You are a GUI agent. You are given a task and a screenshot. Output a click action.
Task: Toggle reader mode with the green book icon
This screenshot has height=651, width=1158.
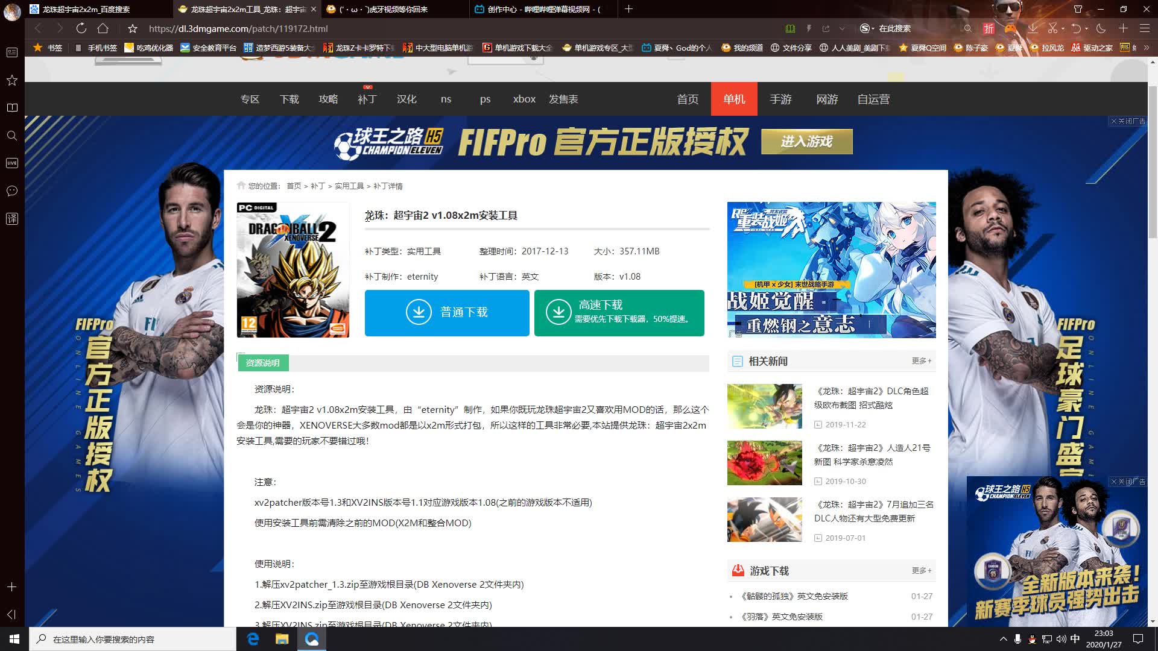pos(791,28)
